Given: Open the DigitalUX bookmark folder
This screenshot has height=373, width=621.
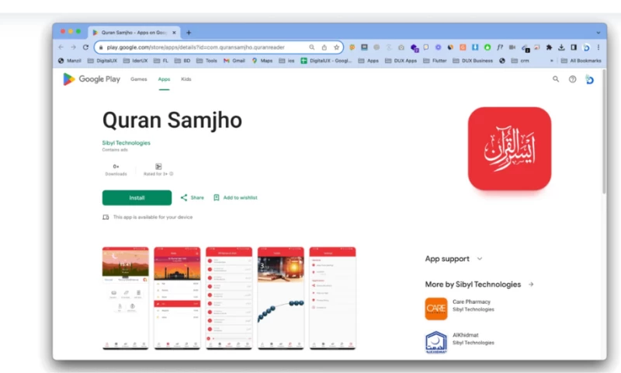Looking at the screenshot, I should (102, 61).
